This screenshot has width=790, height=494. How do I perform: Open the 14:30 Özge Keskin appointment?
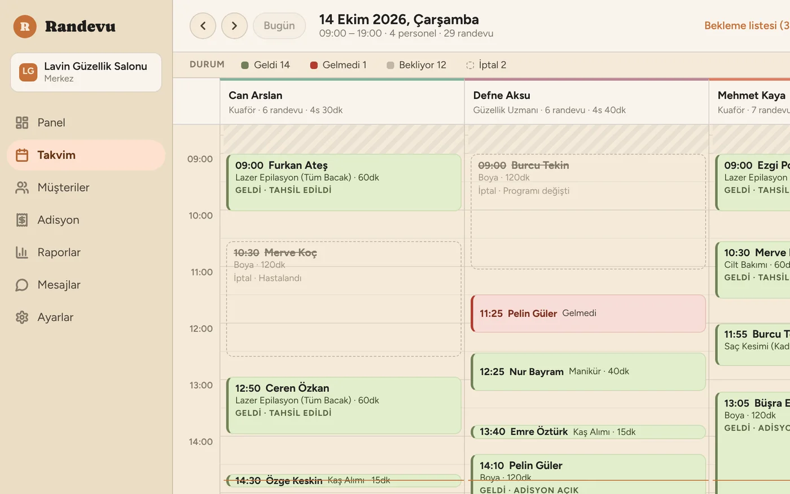point(344,480)
